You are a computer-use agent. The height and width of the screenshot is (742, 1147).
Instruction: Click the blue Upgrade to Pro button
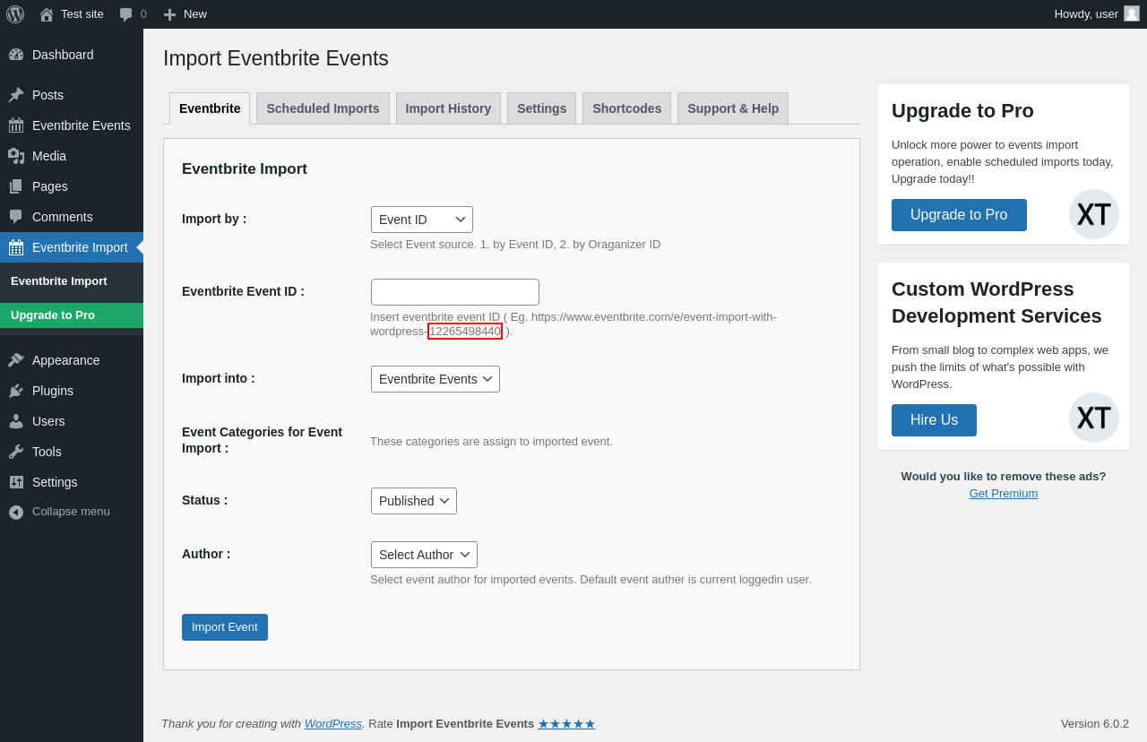959,215
